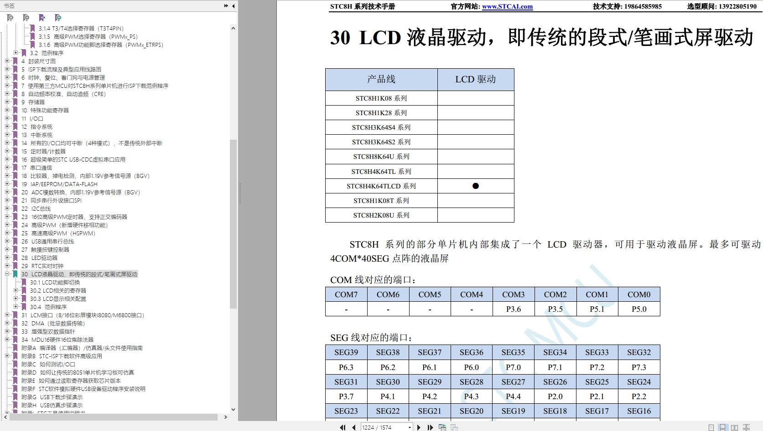The image size is (763, 431).
Task: Switch to two-page facing view
Action: pos(735,427)
